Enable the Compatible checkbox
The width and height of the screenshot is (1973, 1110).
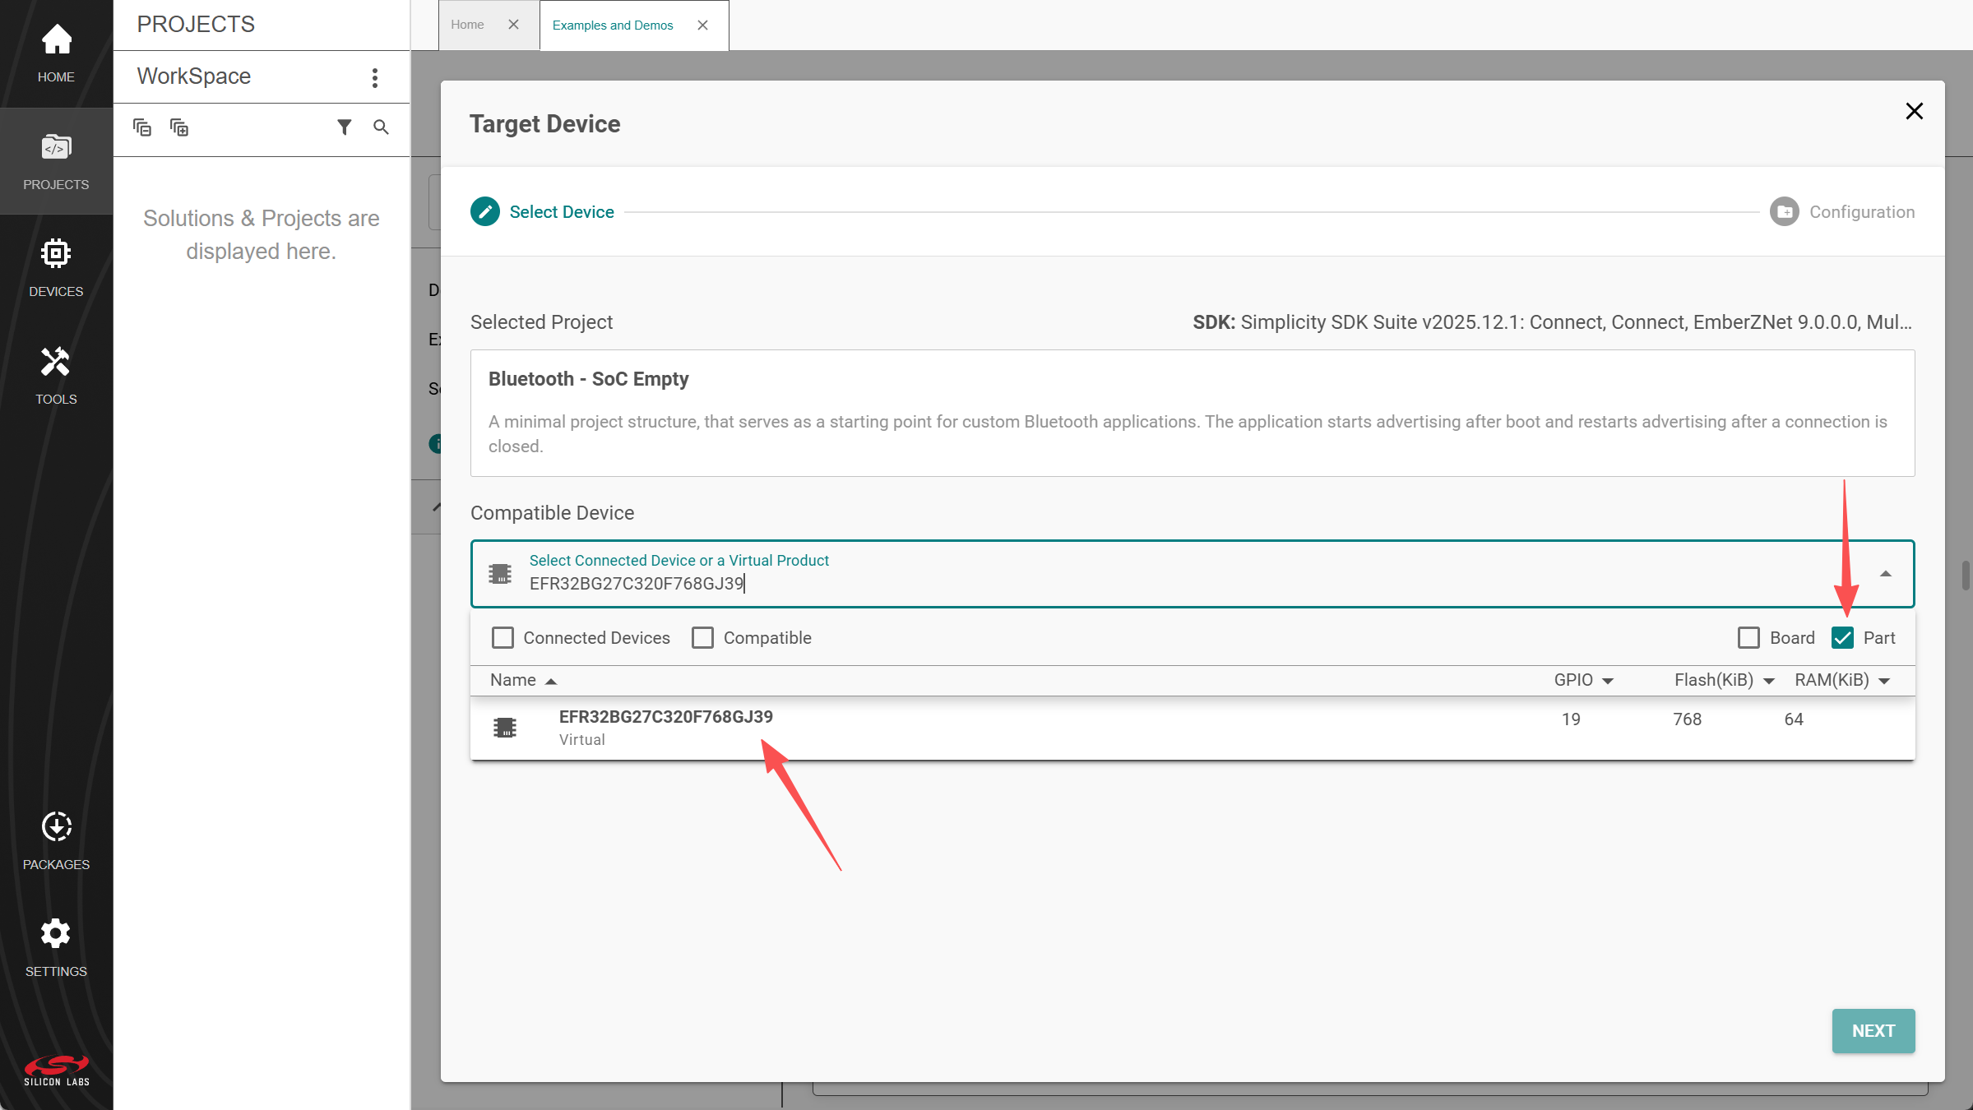pos(702,638)
